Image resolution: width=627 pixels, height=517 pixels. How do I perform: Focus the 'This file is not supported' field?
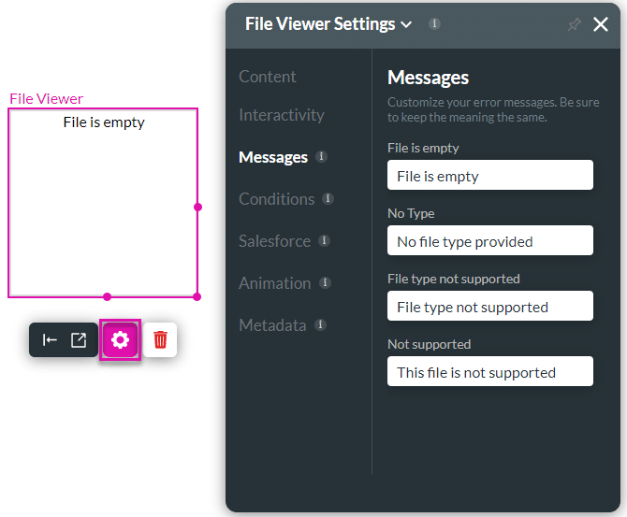point(489,372)
